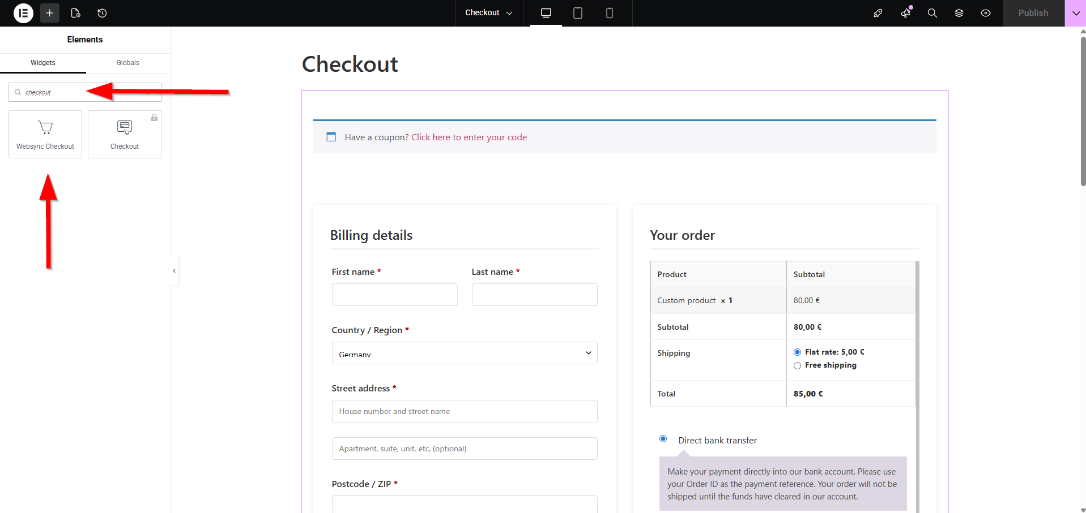Expand the Country / Region select box
1086x513 pixels.
pos(464,353)
